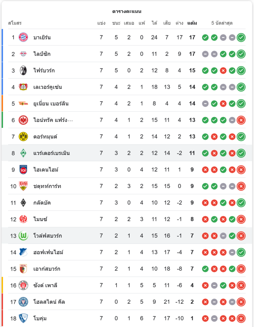Click the RB Leipzig logo icon
This screenshot has width=254, height=327.
pyautogui.click(x=23, y=54)
